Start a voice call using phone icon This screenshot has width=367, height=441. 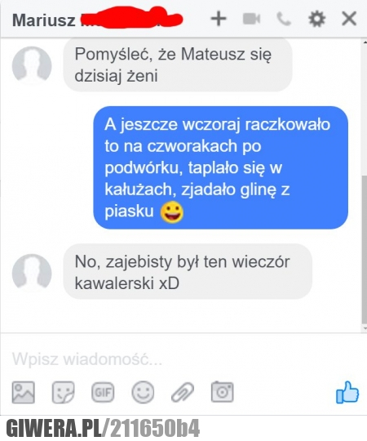[284, 19]
